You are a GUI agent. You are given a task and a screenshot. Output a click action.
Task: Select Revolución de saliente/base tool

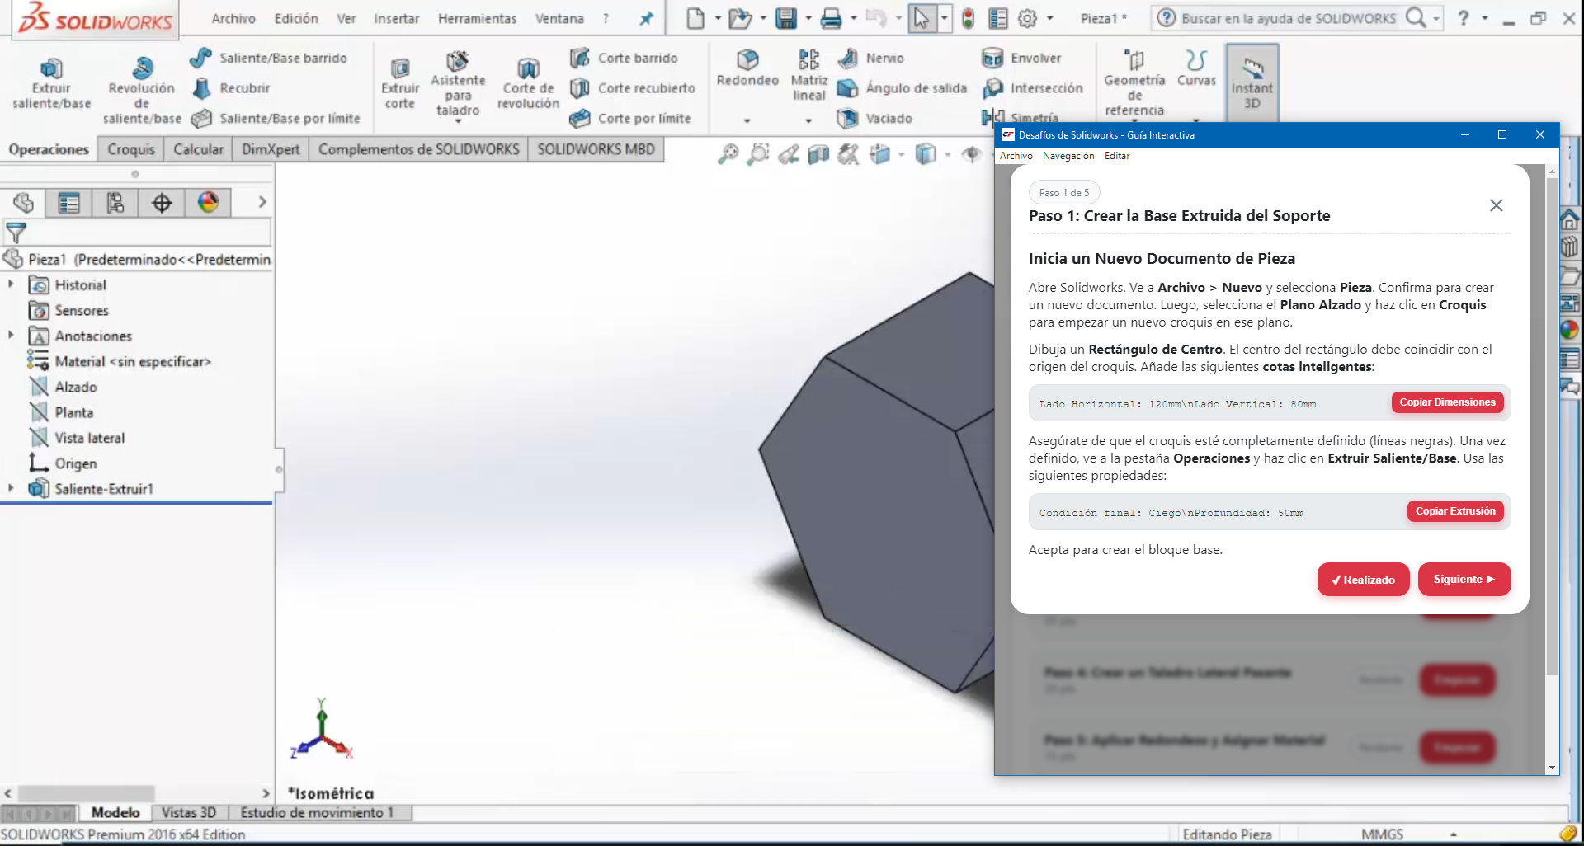[x=141, y=91]
